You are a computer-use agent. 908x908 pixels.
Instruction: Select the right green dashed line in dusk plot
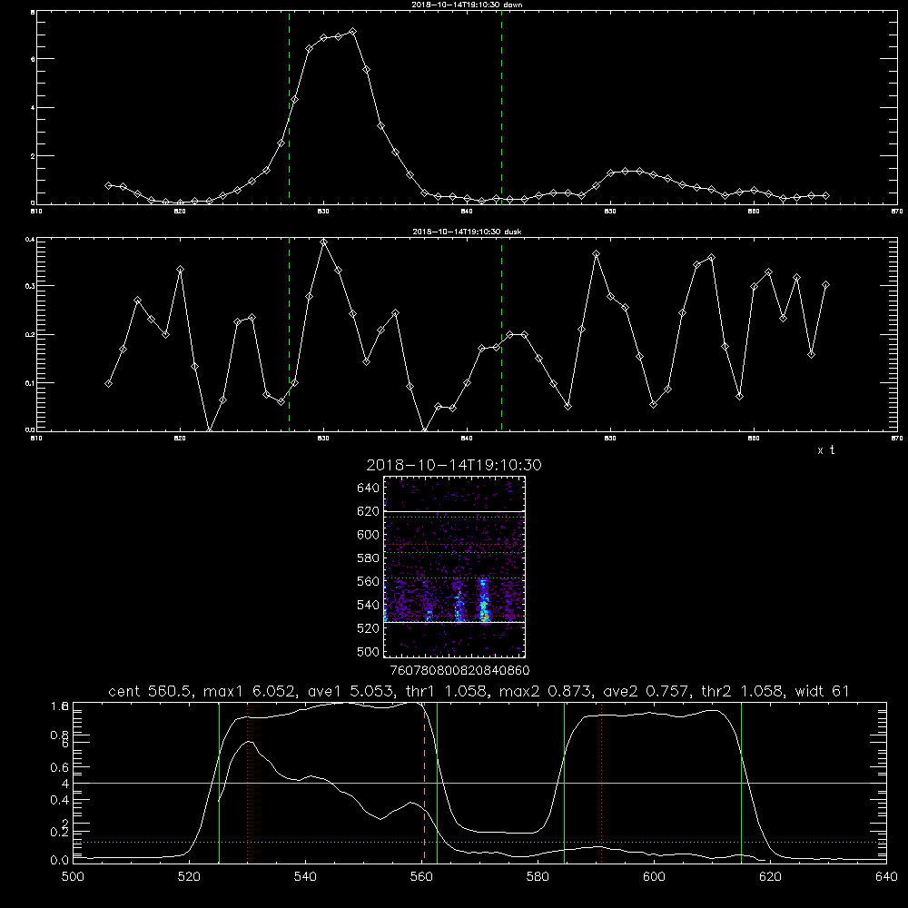501,335
